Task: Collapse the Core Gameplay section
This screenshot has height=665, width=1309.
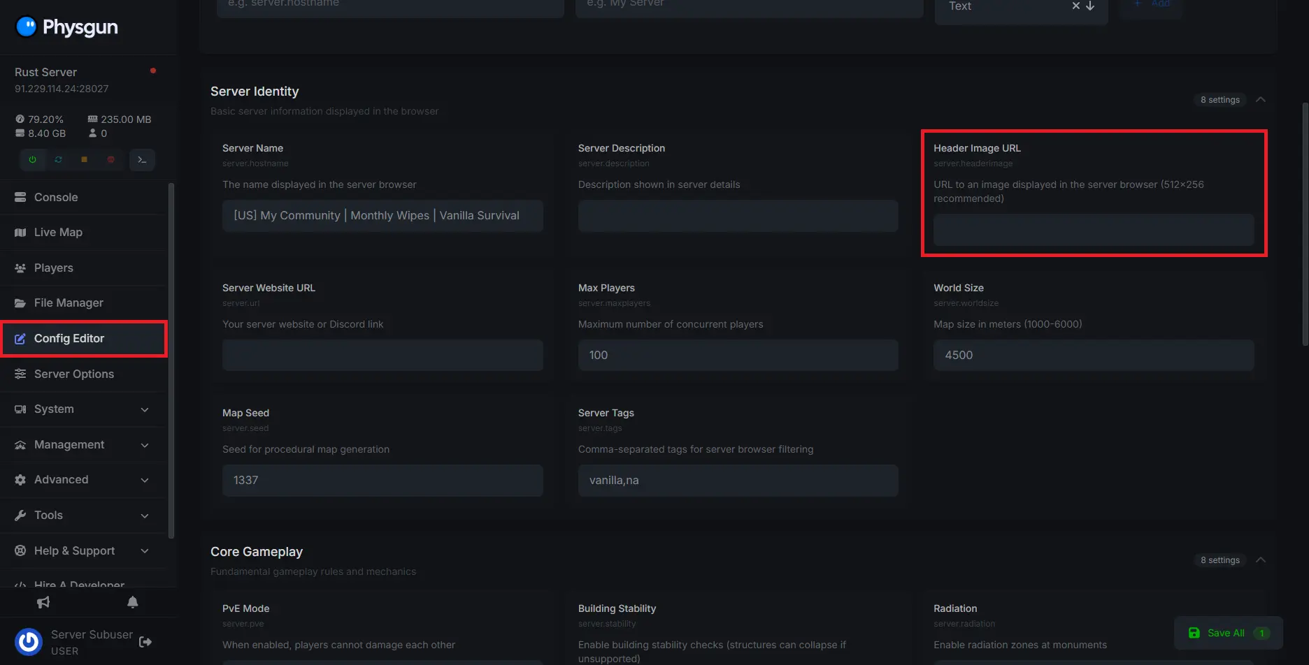Action: (x=1260, y=560)
